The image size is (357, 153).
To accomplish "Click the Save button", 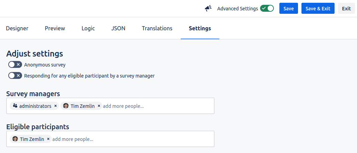I will coord(288,9).
